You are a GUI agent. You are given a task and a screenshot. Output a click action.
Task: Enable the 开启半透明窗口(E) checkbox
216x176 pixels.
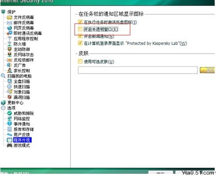pos(80,29)
